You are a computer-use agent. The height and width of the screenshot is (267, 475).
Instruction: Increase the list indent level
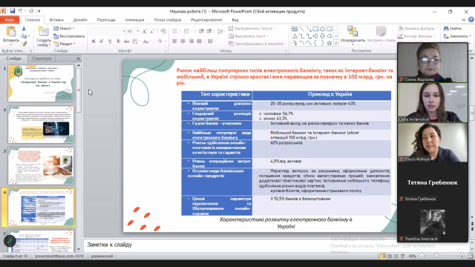[x=209, y=31]
